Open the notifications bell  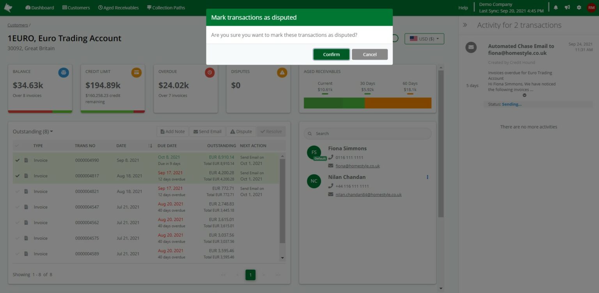[555, 7]
